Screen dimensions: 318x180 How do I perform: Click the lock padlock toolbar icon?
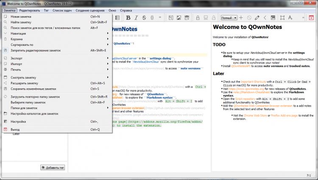click(198, 18)
